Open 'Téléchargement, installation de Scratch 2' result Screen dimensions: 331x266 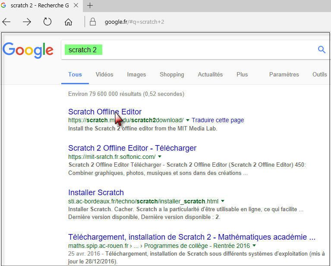pyautogui.click(x=192, y=237)
